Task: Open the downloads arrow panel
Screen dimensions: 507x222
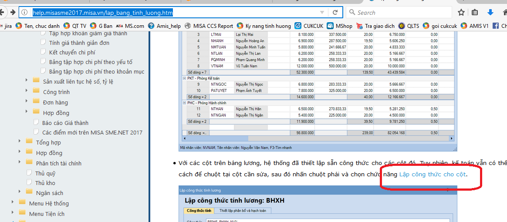Action: point(490,13)
